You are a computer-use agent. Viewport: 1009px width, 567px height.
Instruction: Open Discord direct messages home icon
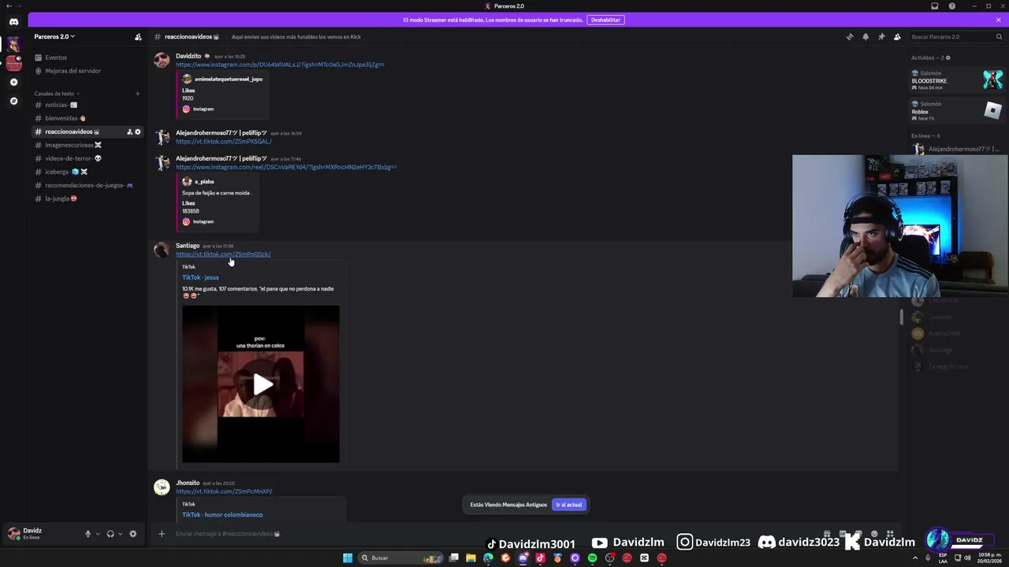pos(13,21)
